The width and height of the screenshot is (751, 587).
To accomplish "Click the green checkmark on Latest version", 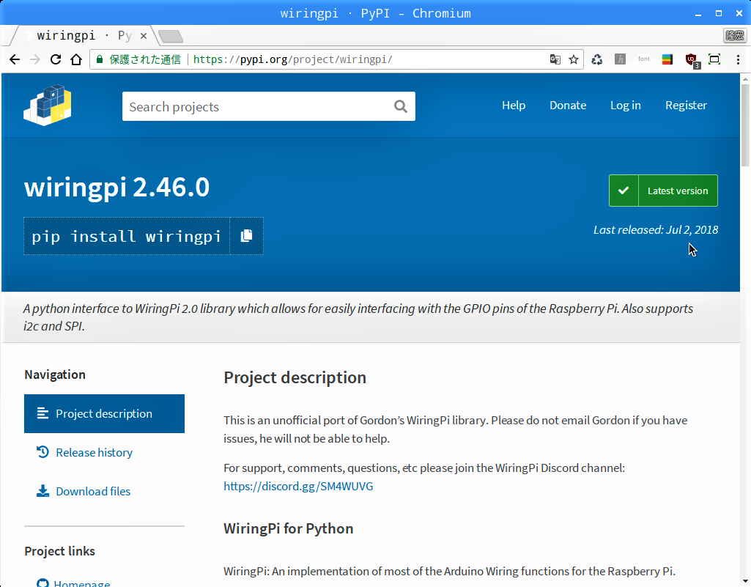I will tap(624, 191).
